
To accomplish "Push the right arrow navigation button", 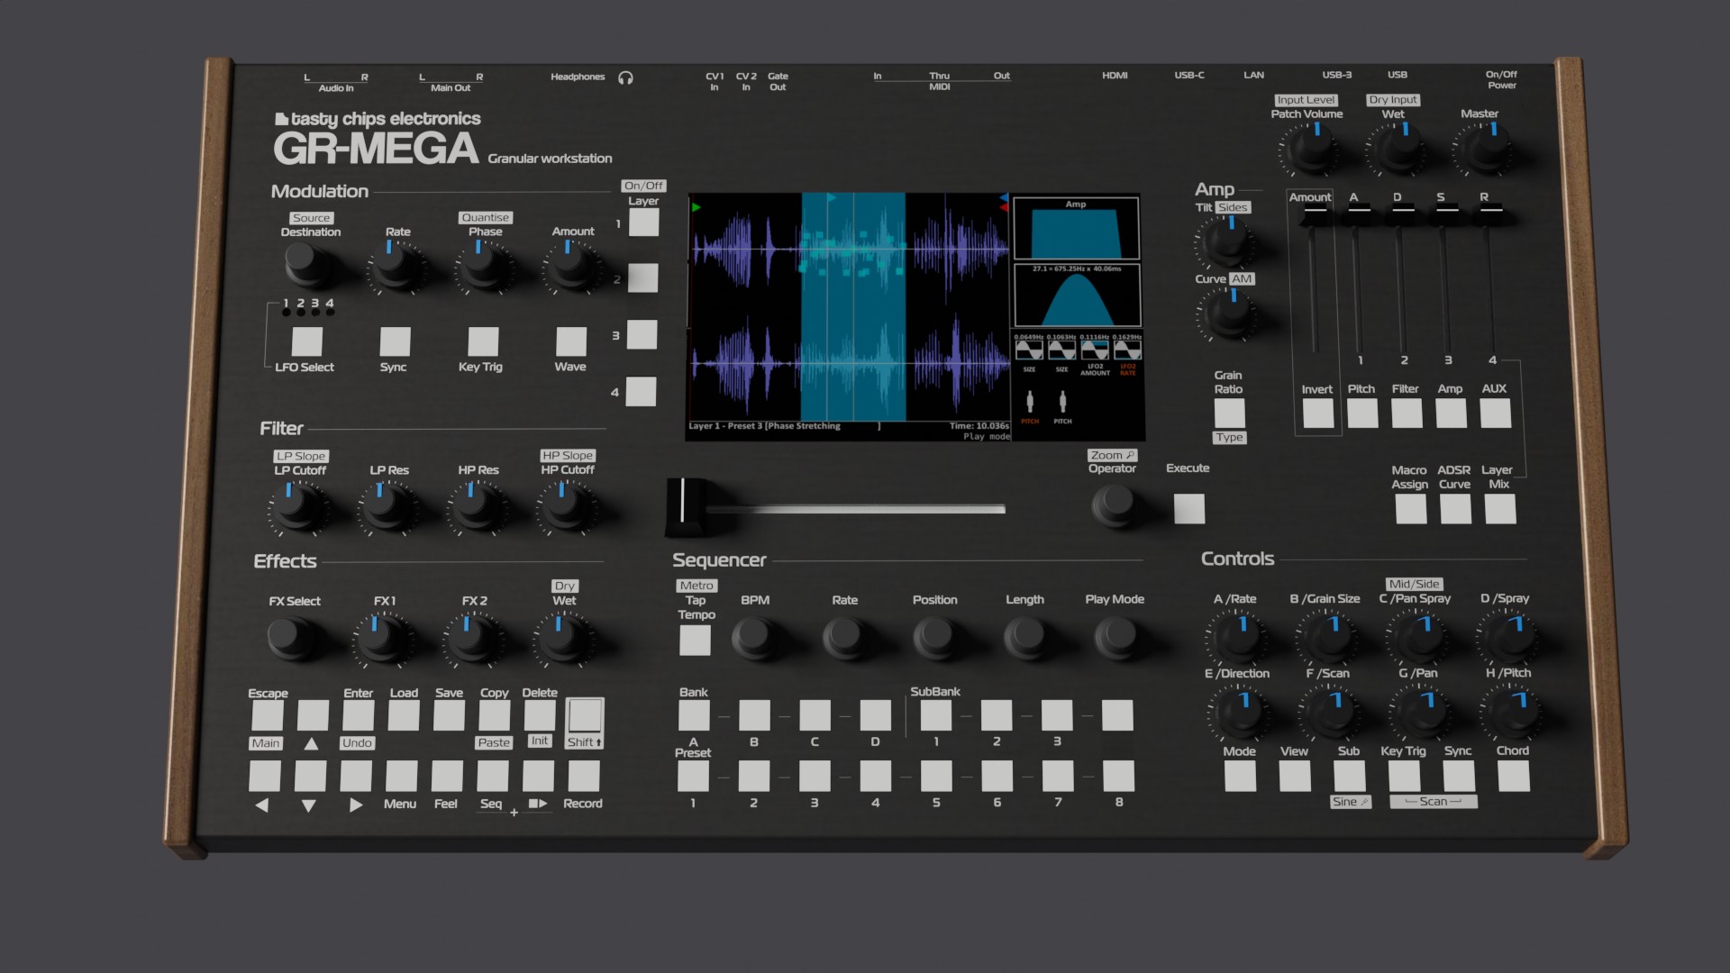I will point(356,776).
